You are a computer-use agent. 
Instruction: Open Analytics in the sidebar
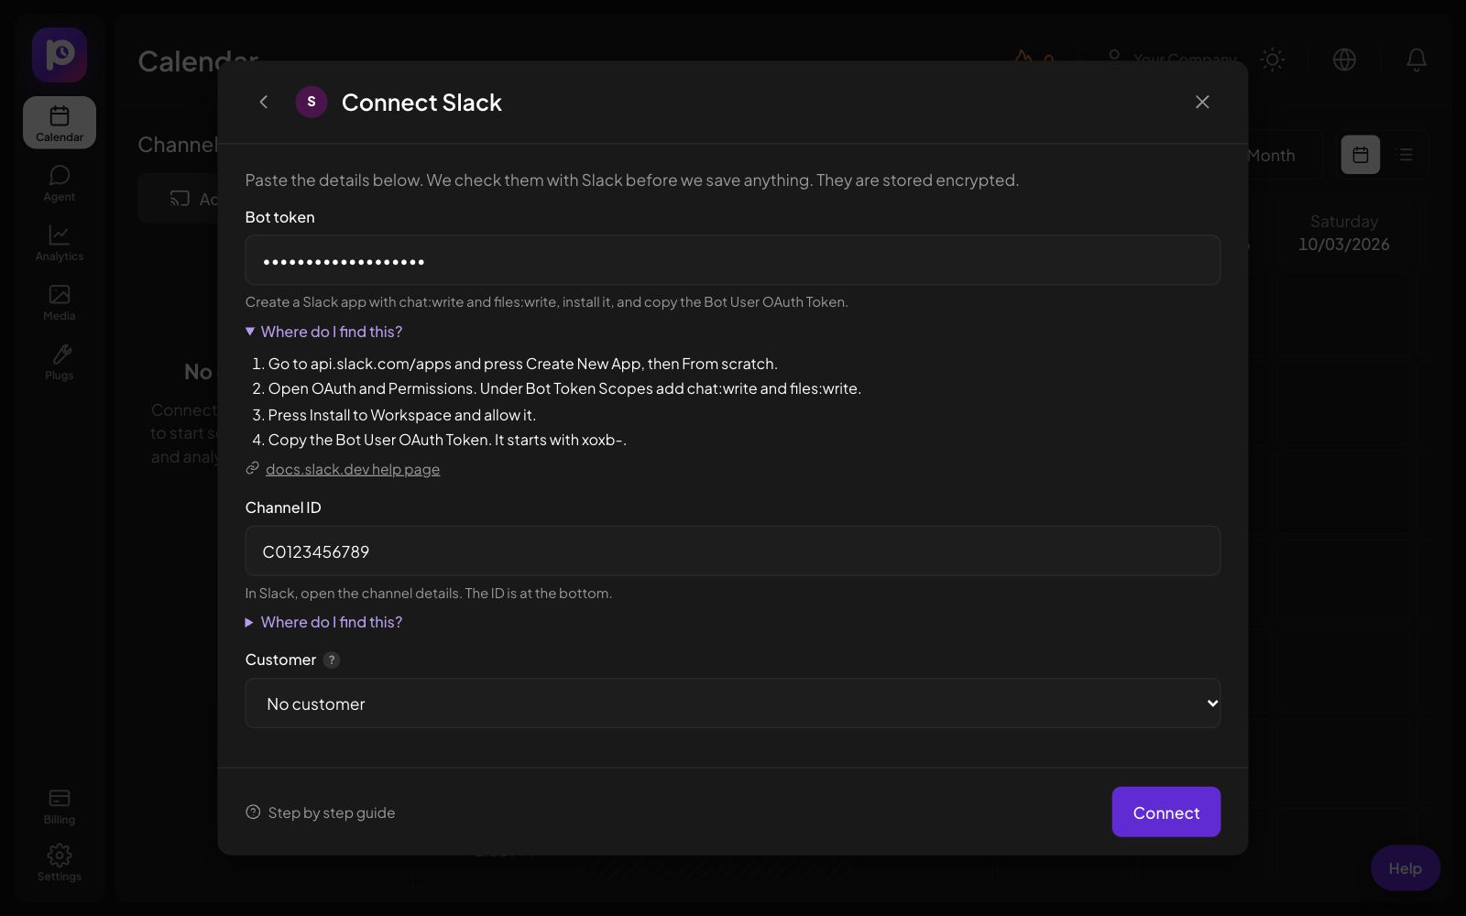pyautogui.click(x=60, y=243)
